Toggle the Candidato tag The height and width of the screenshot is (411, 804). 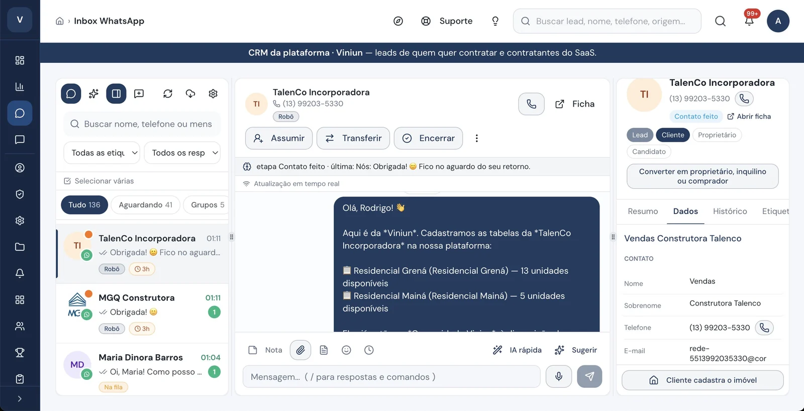[x=649, y=152]
